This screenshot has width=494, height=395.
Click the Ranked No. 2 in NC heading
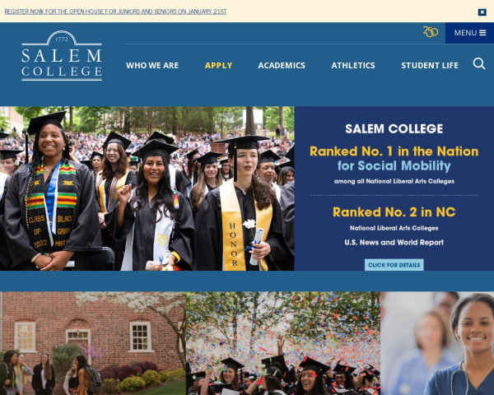[x=394, y=212]
